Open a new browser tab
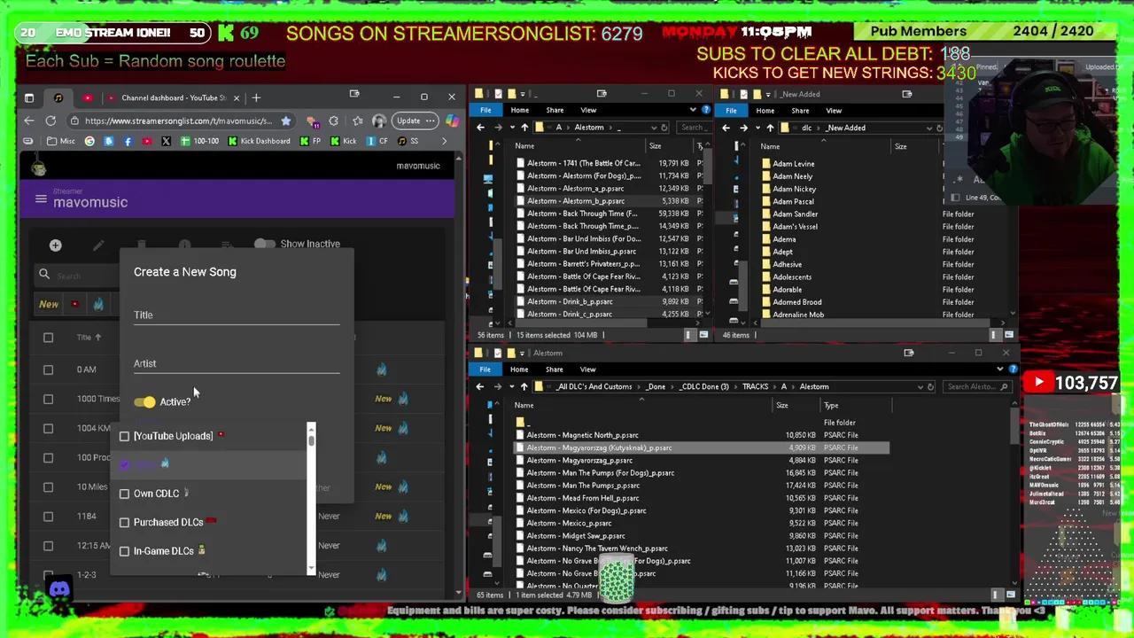Screen dimensions: 1134x638 coord(256,97)
